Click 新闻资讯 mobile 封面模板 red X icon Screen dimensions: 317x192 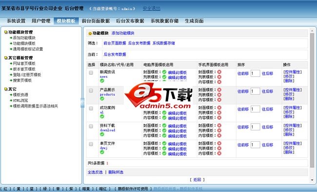[219, 72]
